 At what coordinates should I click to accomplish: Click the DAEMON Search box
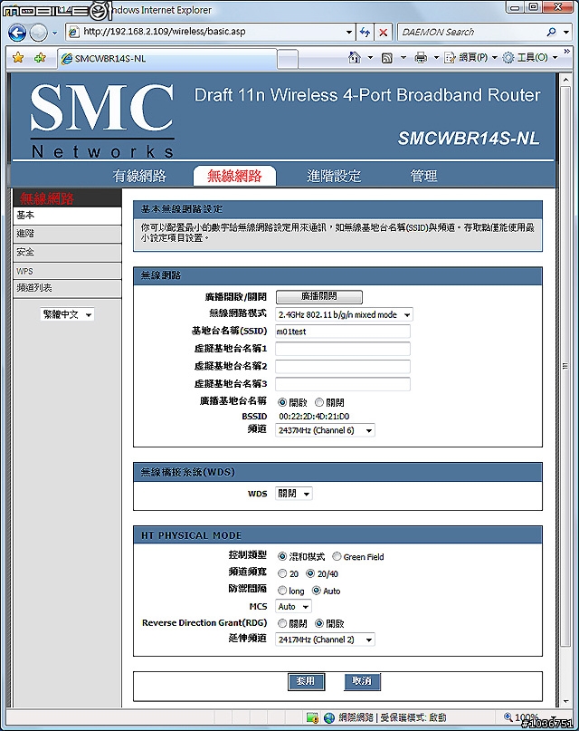click(471, 33)
